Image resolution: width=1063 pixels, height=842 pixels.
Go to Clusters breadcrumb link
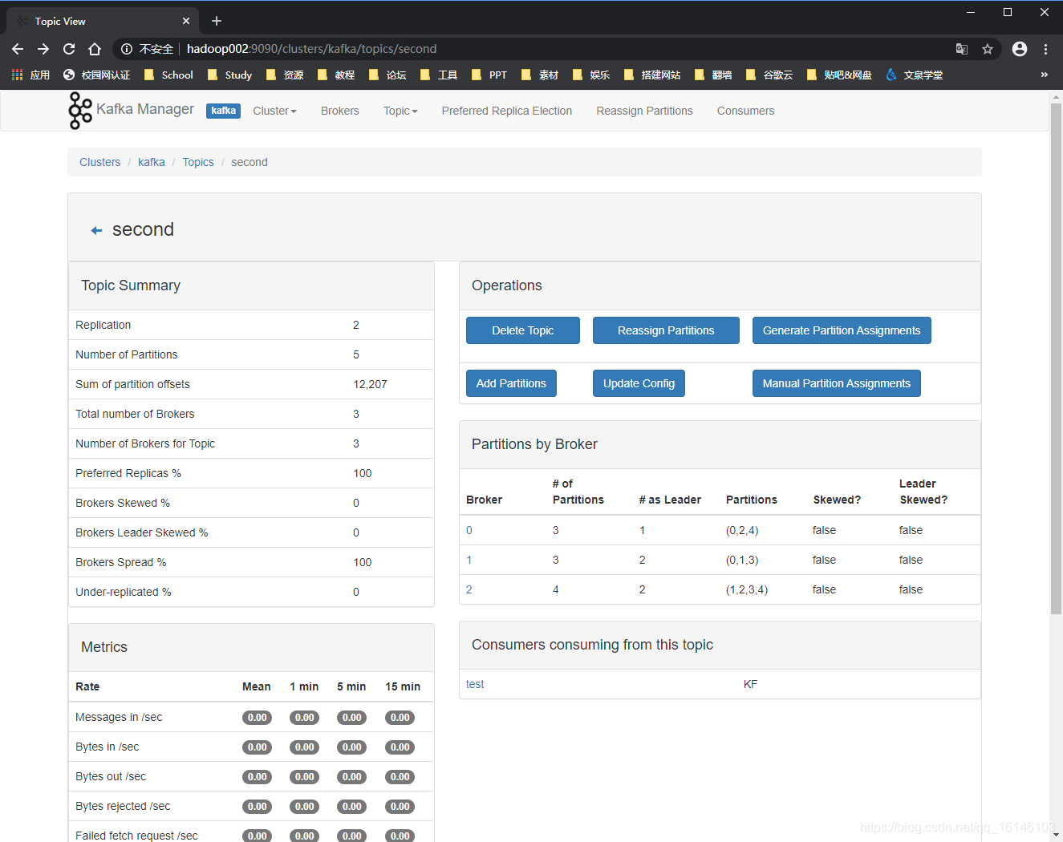click(99, 162)
